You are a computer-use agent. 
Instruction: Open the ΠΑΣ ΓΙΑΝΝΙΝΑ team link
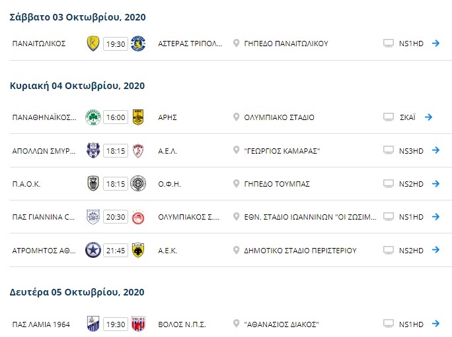pos(39,217)
